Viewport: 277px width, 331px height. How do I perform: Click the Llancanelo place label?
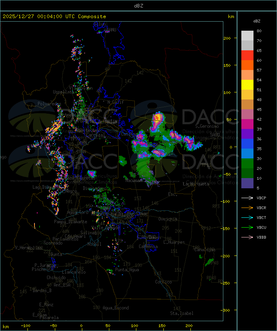coord(74,272)
